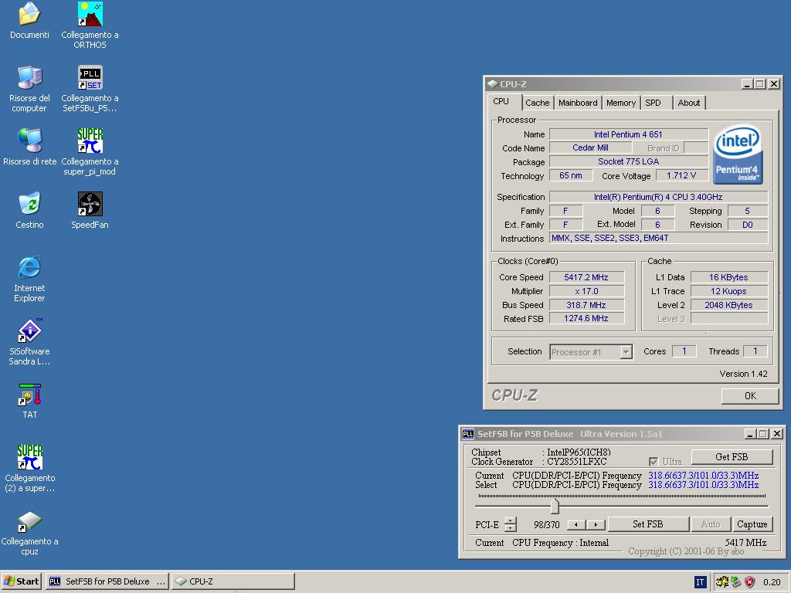Click the Level 2 2048 KBytes value
Viewport: 791px width, 593px height.
click(729, 305)
